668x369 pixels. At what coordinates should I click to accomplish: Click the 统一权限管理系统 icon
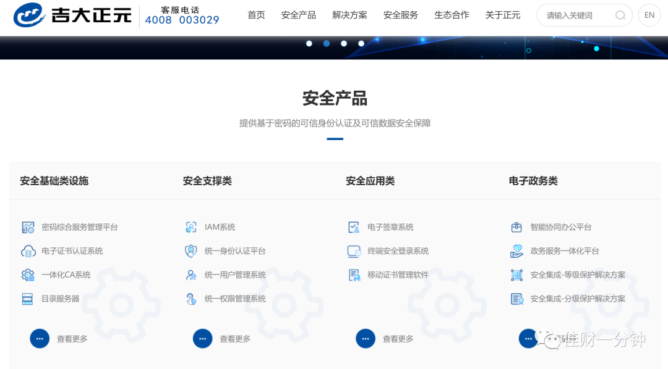pos(191,299)
